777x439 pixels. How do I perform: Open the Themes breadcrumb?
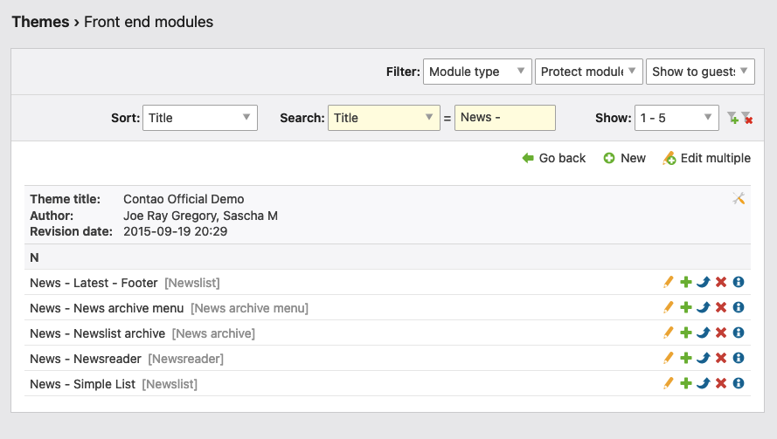pos(40,22)
